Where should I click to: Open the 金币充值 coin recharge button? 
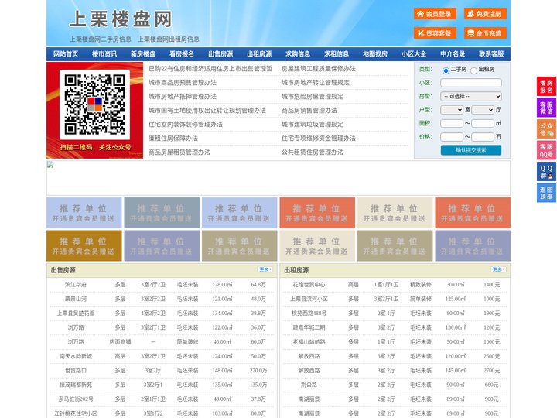pyautogui.click(x=485, y=33)
